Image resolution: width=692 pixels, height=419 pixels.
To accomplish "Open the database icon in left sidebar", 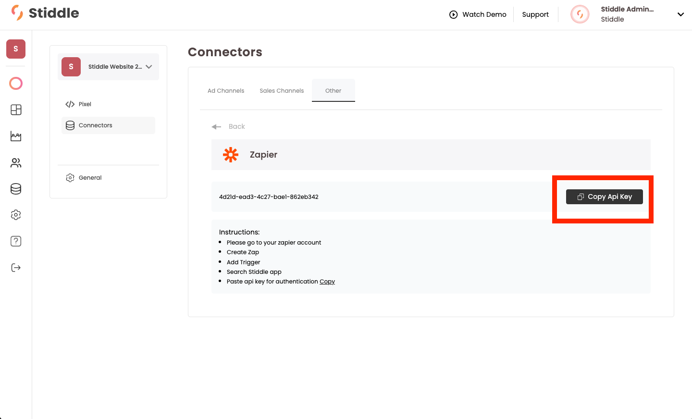I will pyautogui.click(x=16, y=189).
